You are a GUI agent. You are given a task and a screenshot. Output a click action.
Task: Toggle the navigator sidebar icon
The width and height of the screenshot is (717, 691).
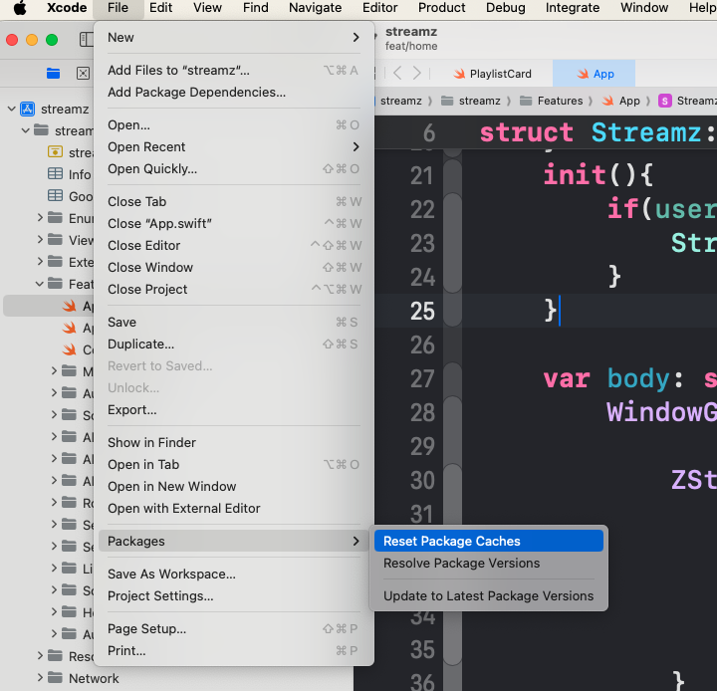pos(86,39)
